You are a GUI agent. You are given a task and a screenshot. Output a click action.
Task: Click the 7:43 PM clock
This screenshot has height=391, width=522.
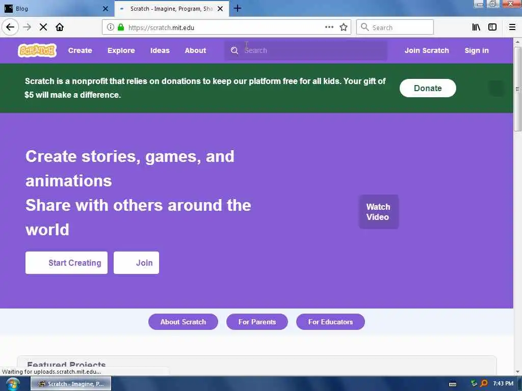pos(503,384)
